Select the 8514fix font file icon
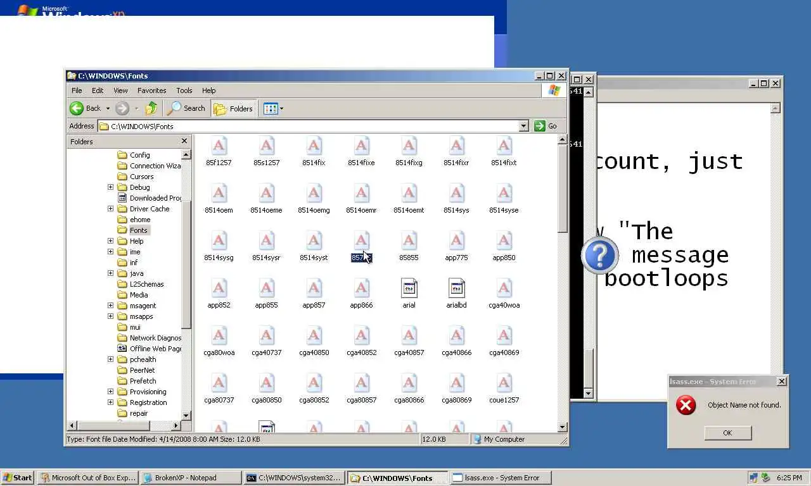This screenshot has width=811, height=486. (x=314, y=151)
